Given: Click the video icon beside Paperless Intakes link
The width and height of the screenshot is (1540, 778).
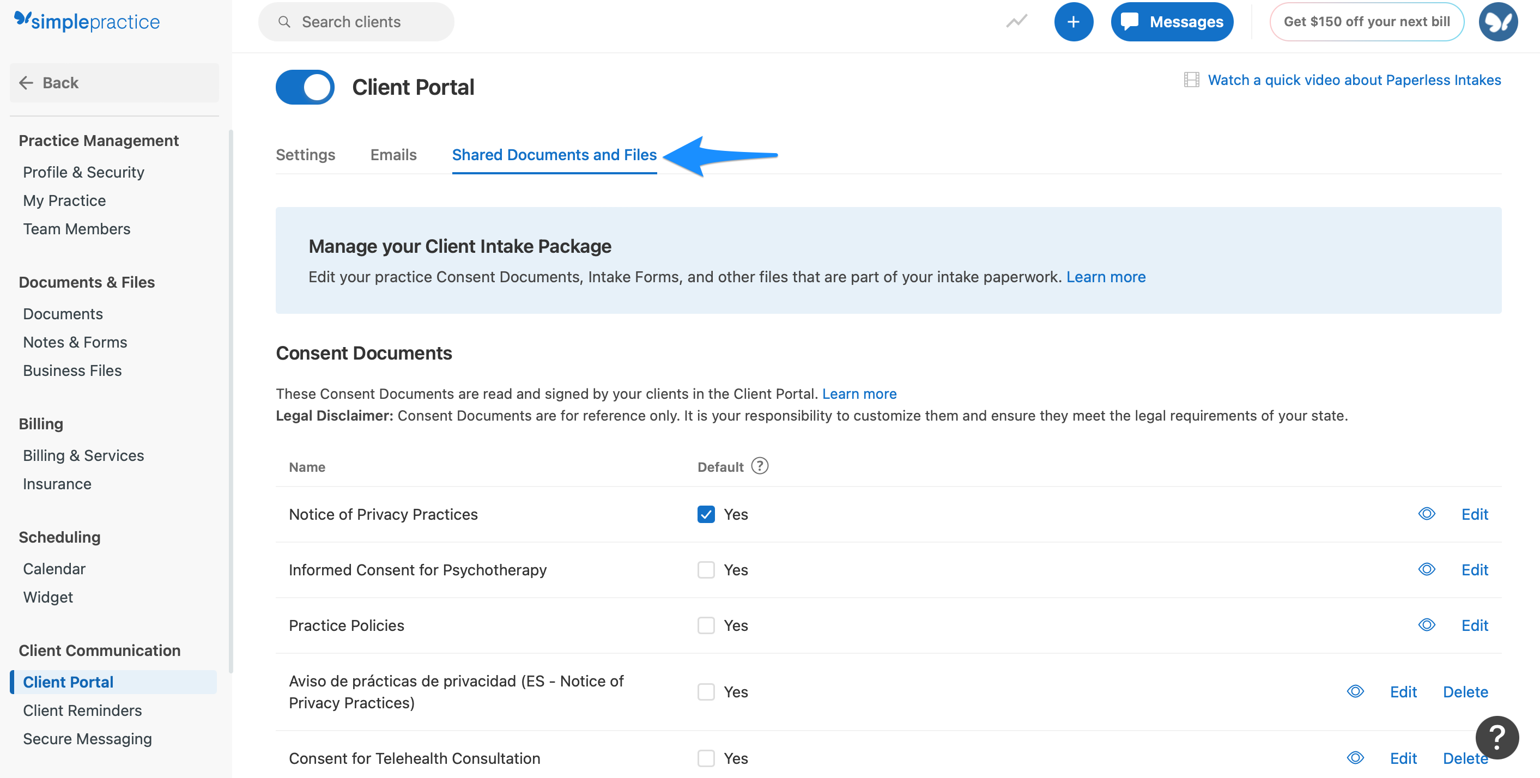Looking at the screenshot, I should (x=1192, y=79).
